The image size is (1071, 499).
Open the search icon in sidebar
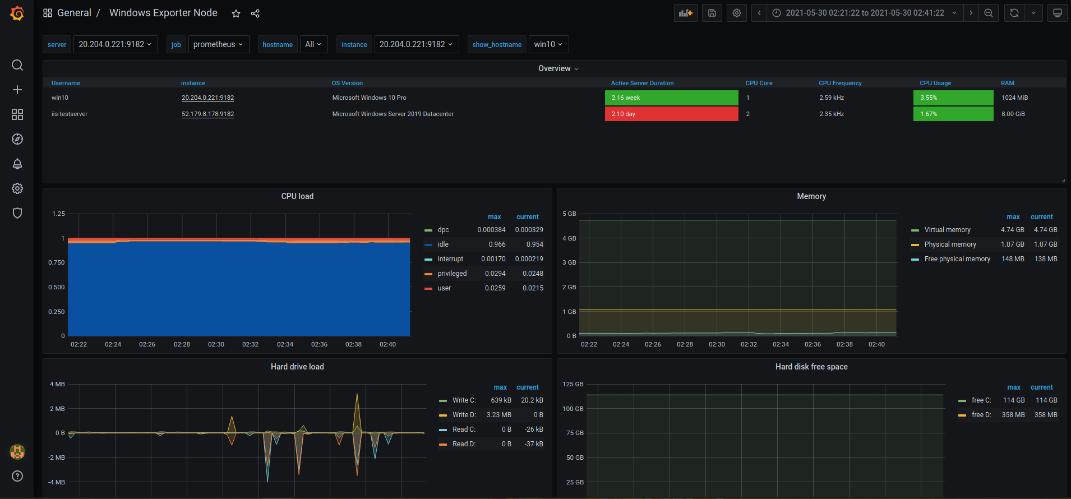(17, 65)
